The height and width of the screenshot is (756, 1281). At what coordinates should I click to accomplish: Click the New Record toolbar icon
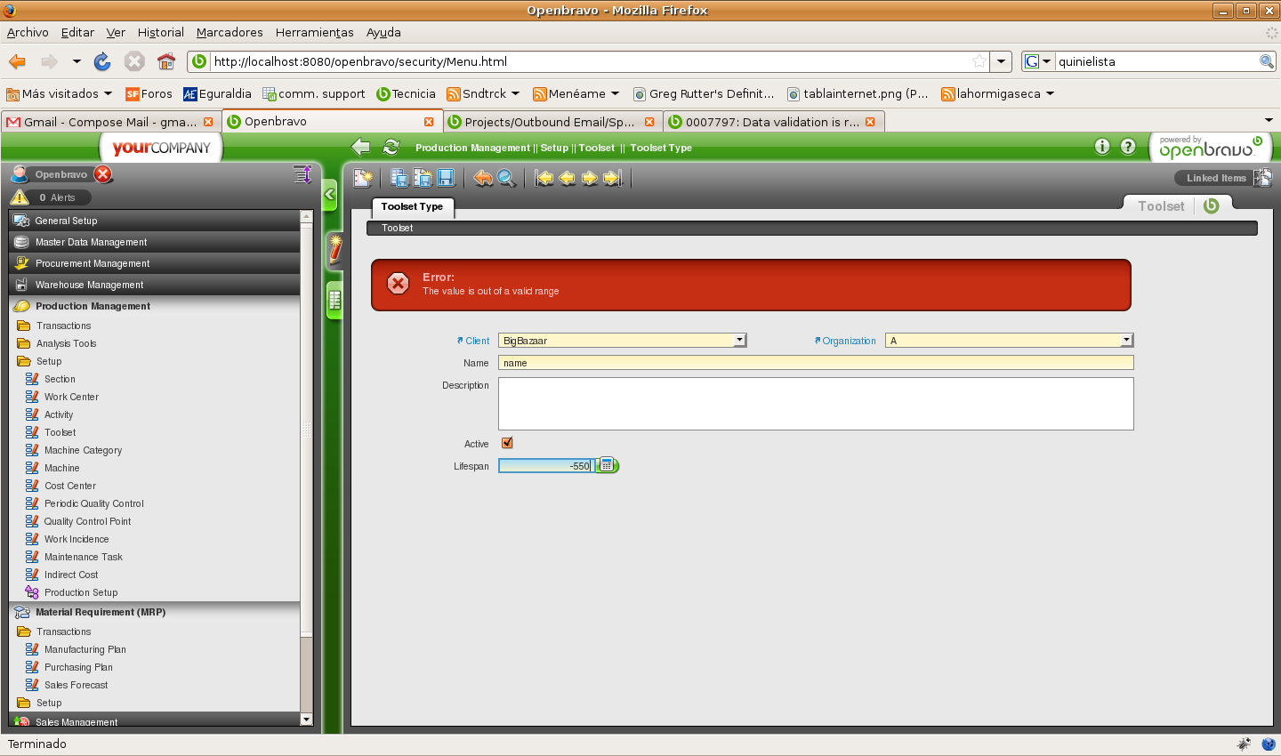(363, 178)
